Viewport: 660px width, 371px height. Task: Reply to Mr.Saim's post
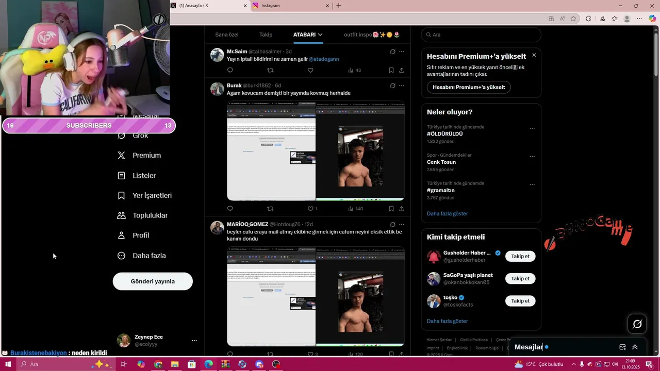coord(230,70)
